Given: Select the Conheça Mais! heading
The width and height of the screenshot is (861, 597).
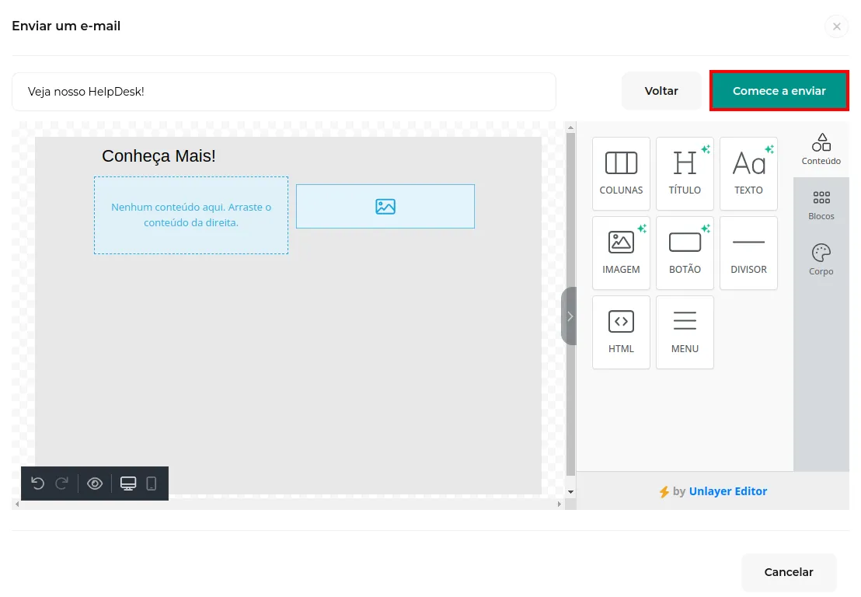Looking at the screenshot, I should (x=159, y=156).
